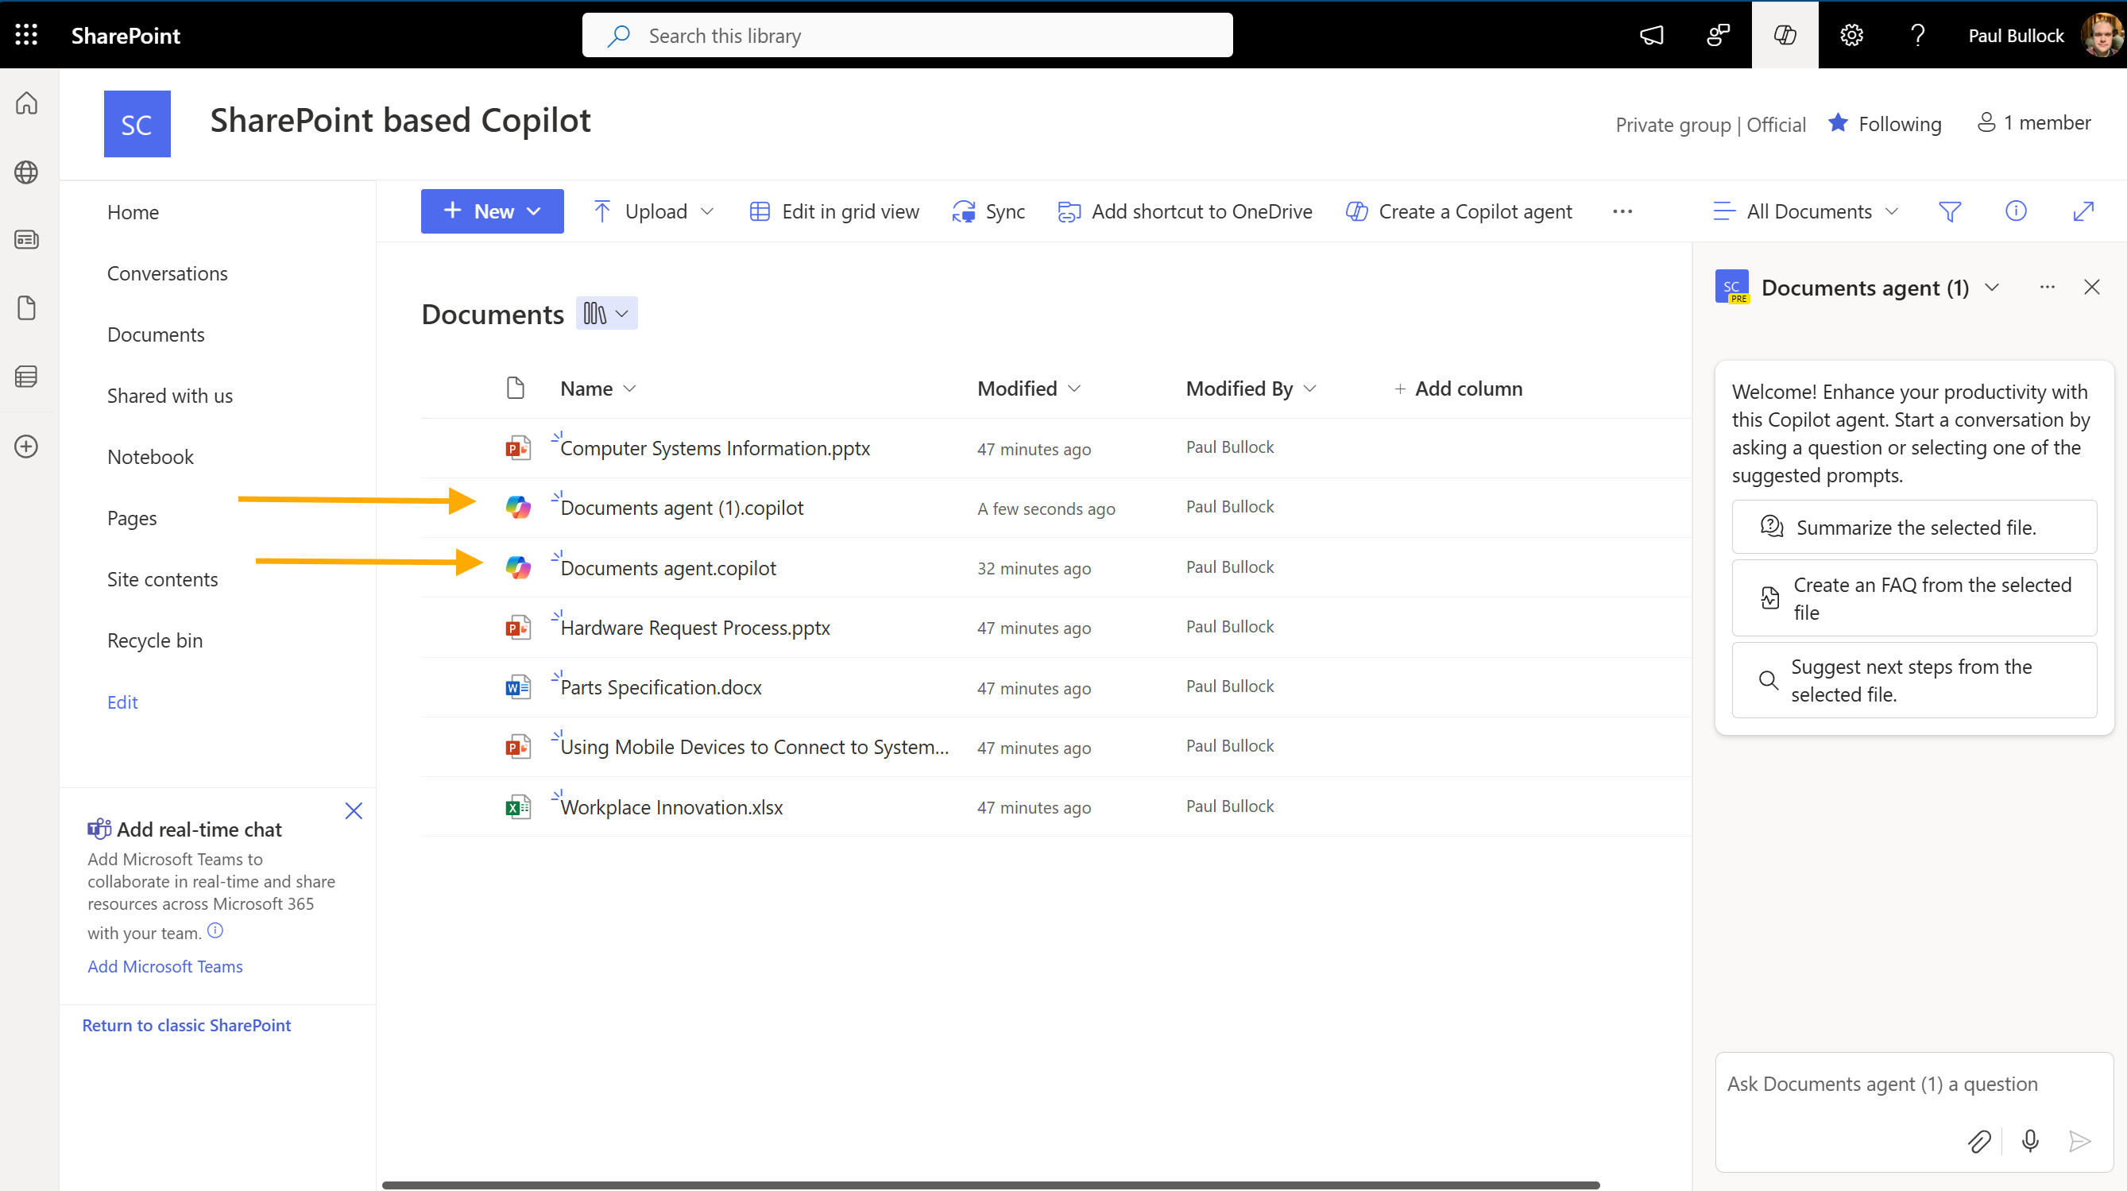
Task: Open the Name column sort dropdown
Action: [631, 388]
